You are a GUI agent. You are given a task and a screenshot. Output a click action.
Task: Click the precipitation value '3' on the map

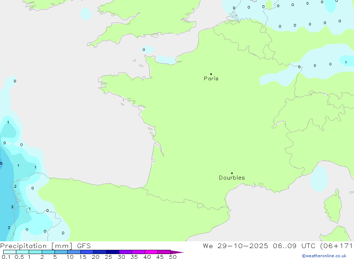(x=12, y=207)
